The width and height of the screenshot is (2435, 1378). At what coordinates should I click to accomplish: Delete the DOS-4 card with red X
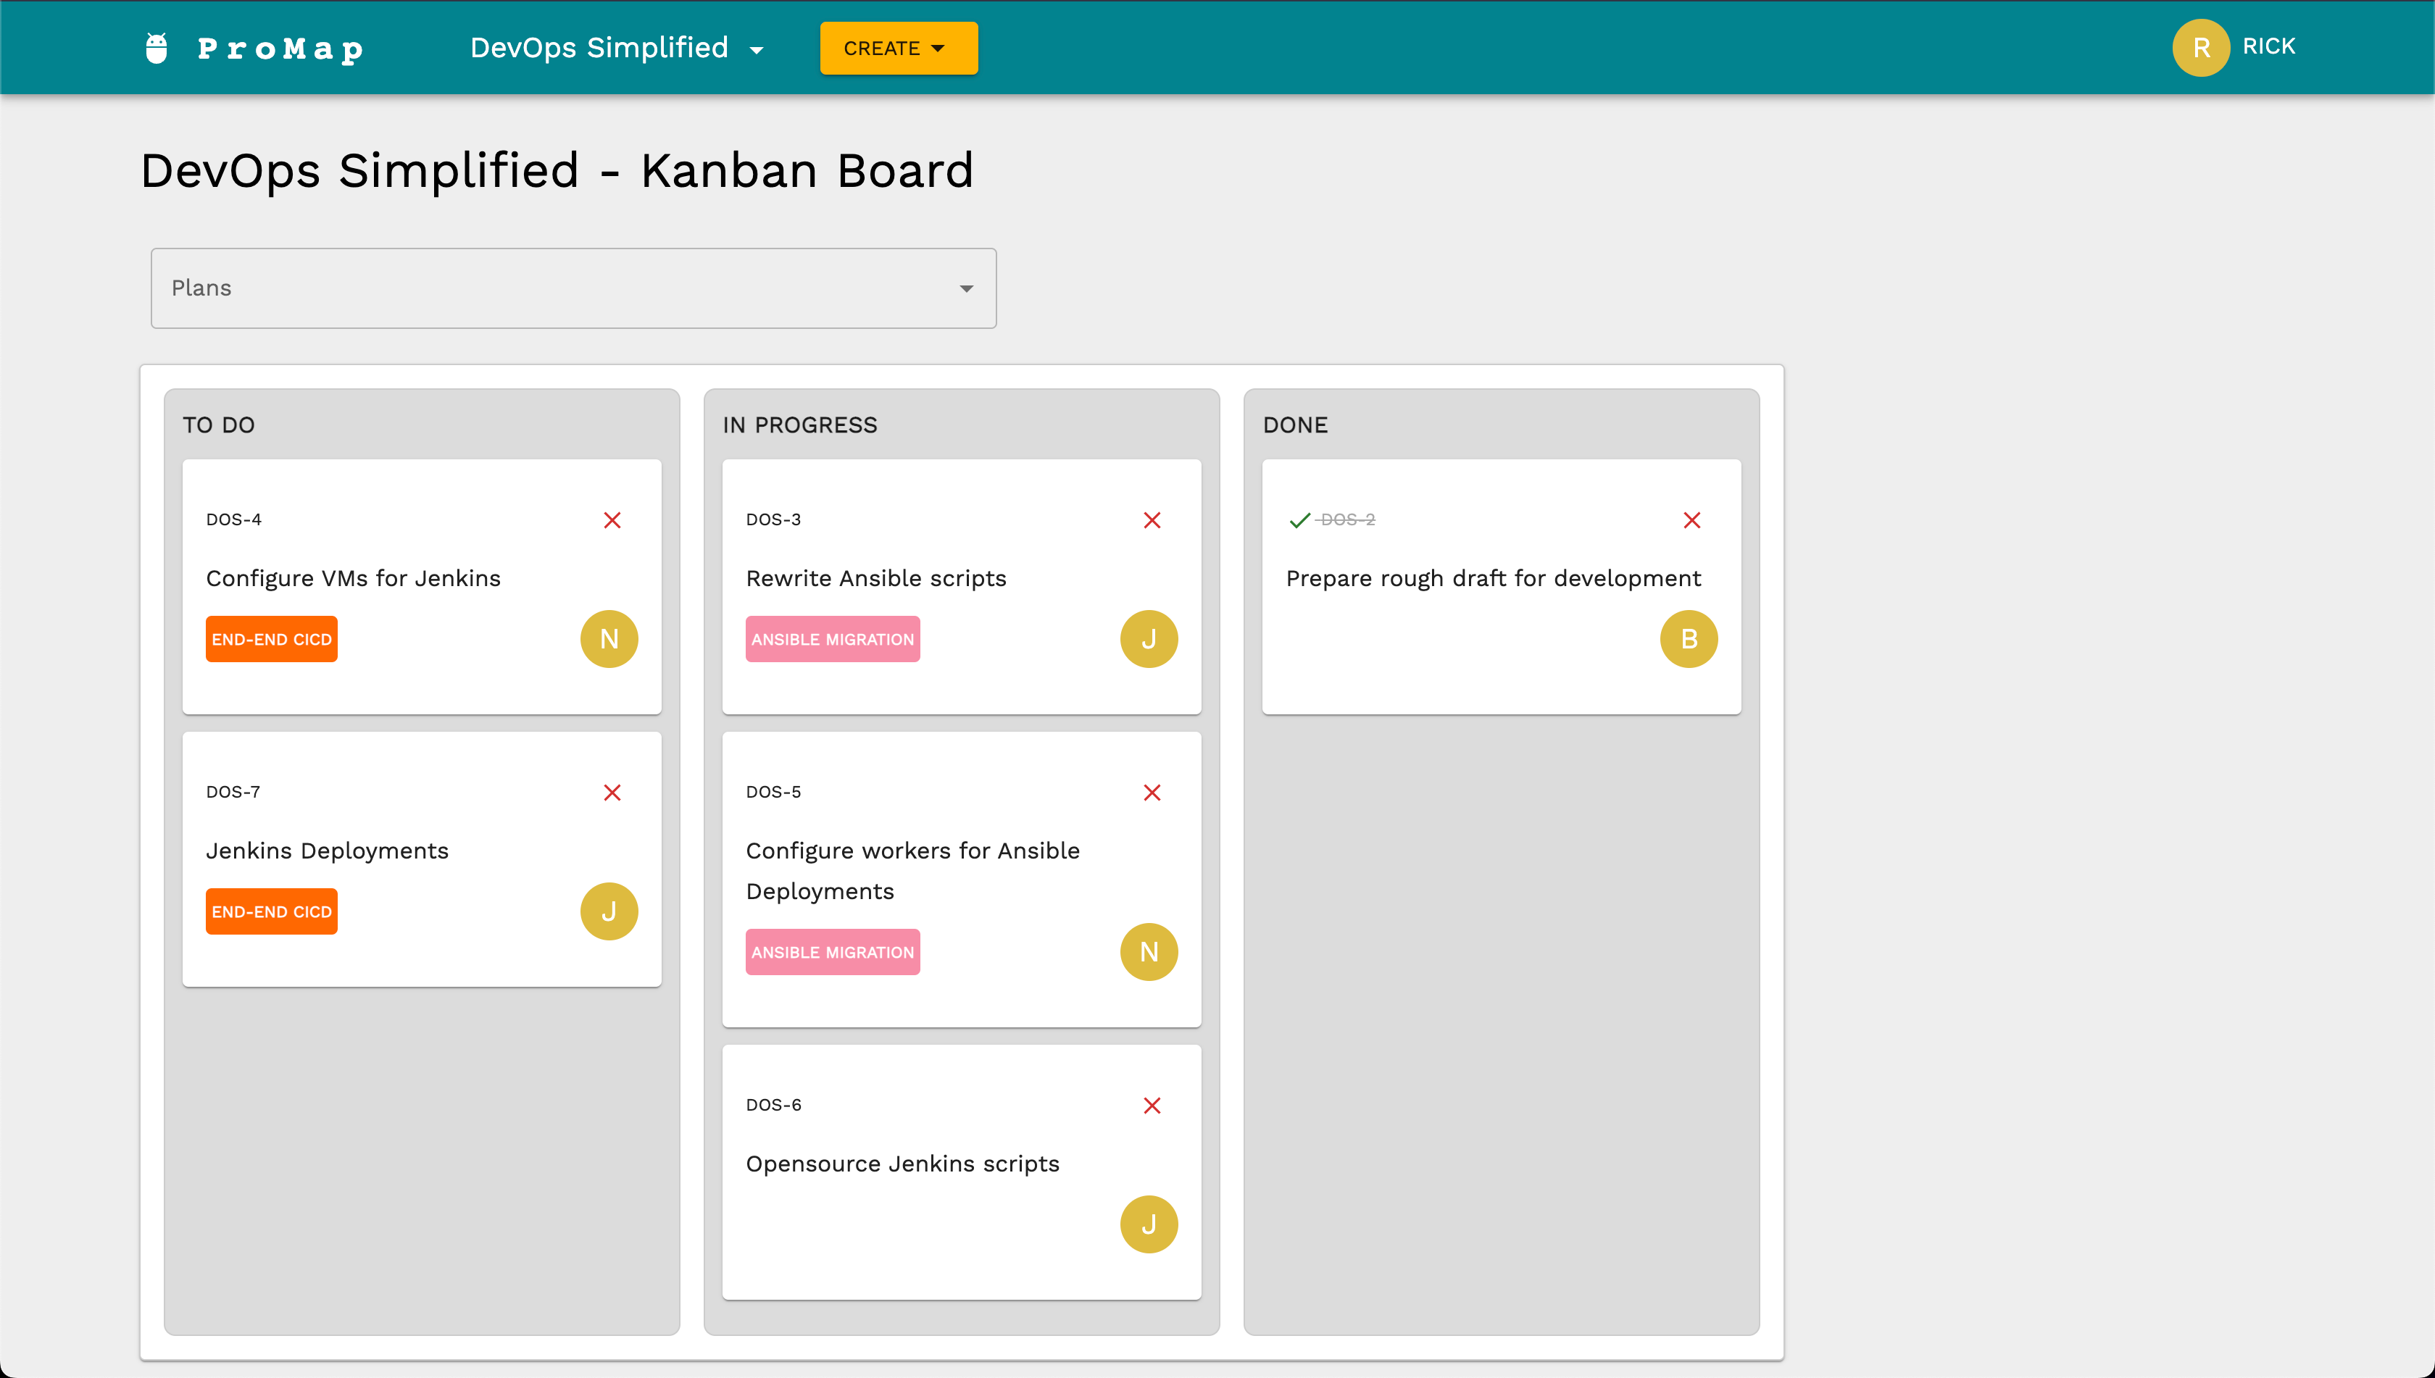pos(612,519)
